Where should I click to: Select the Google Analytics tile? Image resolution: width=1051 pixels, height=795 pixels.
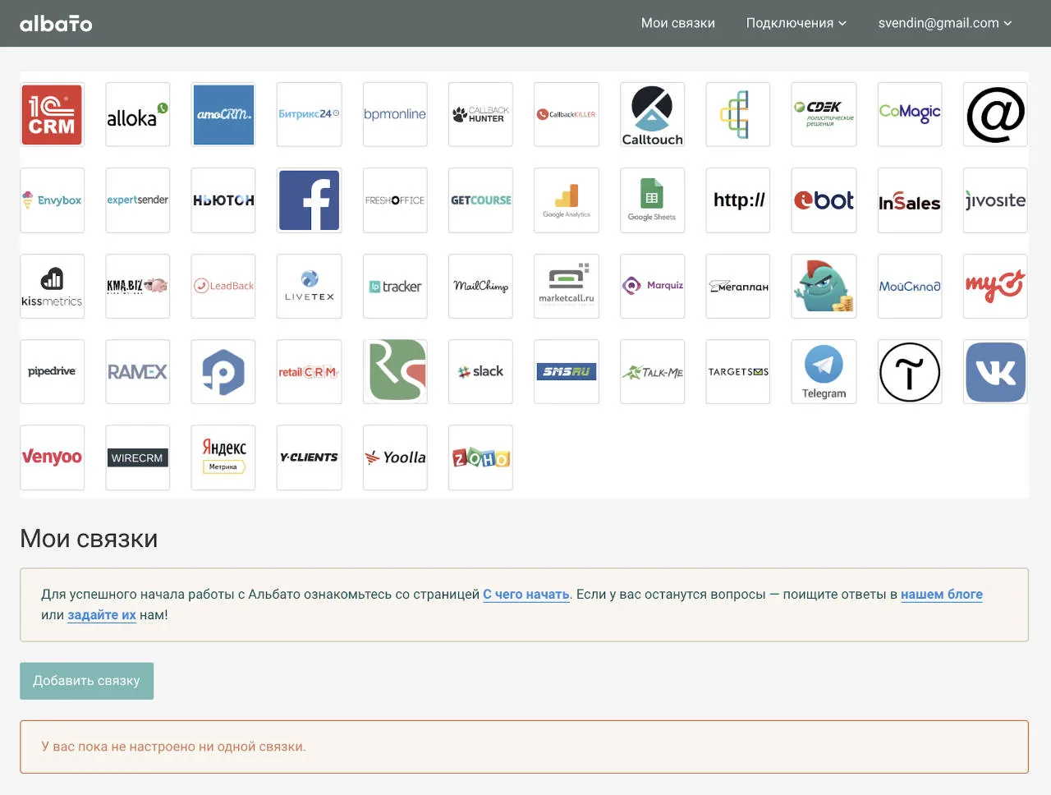tap(567, 200)
